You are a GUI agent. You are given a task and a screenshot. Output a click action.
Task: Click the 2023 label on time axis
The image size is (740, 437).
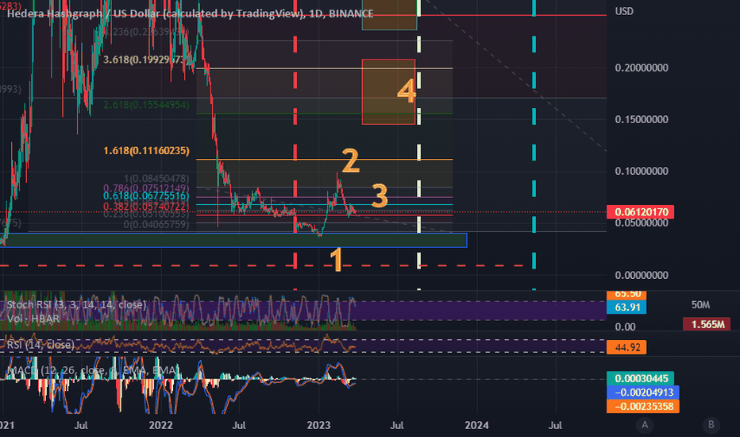(318, 425)
